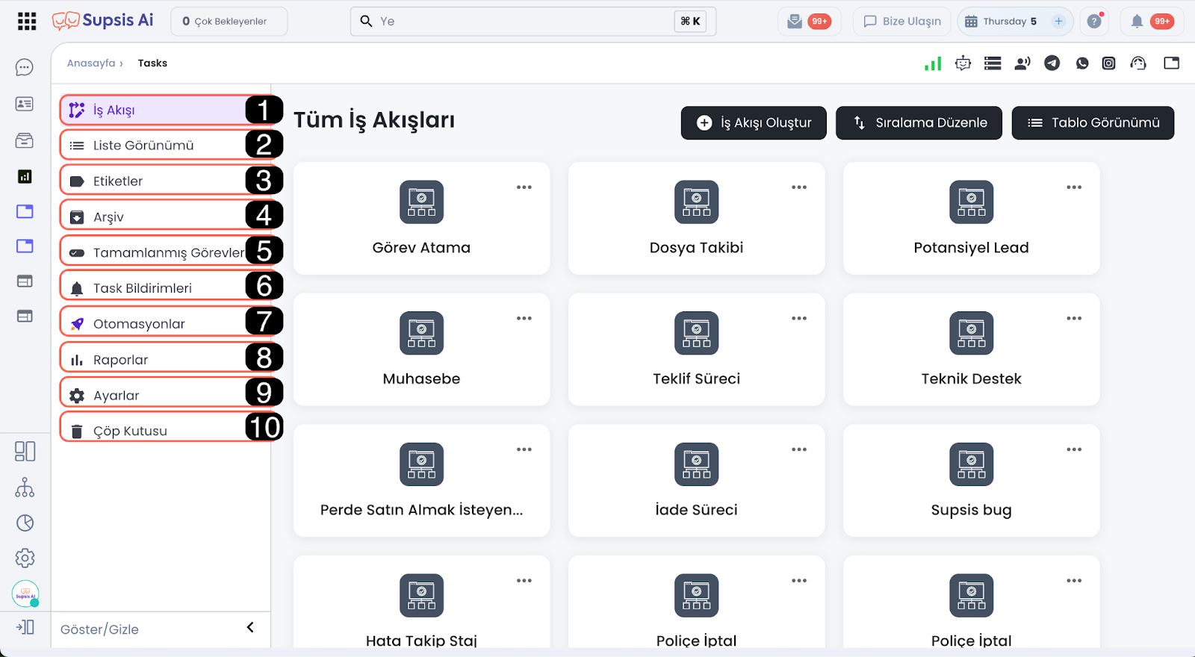Click the Telegram channel icon
Image resolution: width=1195 pixels, height=657 pixels.
click(x=1052, y=63)
